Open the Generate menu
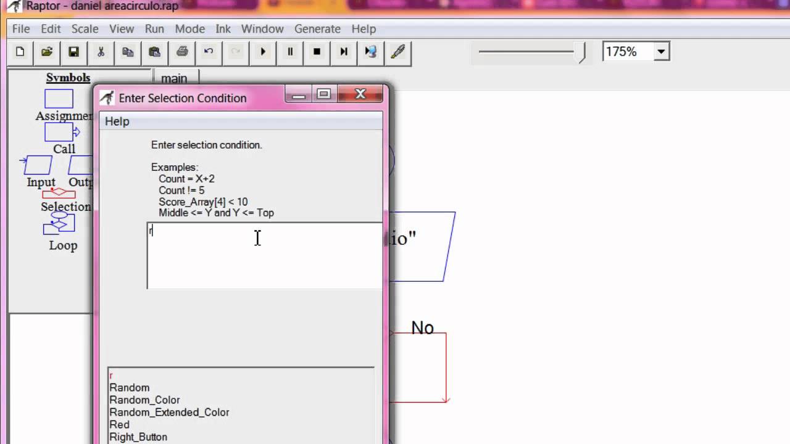 [317, 29]
